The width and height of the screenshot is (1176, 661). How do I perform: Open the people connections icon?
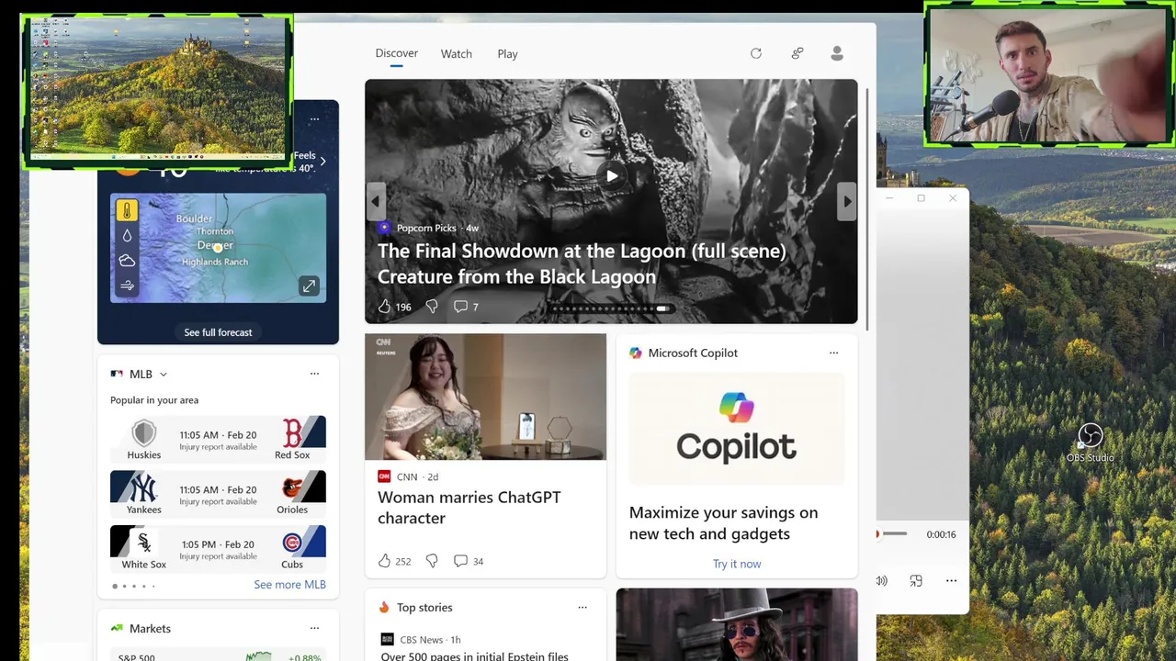(797, 53)
